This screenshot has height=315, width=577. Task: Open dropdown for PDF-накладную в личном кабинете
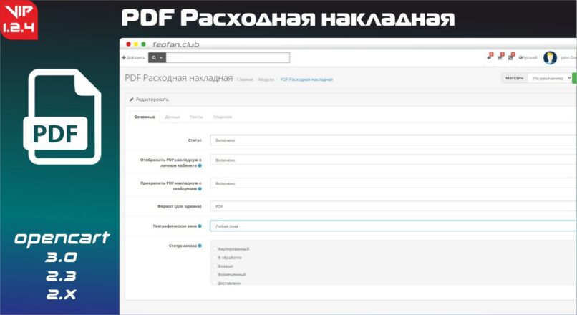coord(393,160)
